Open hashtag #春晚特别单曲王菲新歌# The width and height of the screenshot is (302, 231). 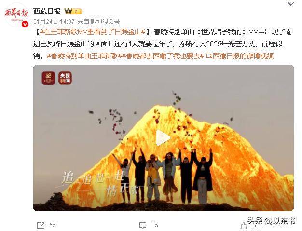[83, 56]
